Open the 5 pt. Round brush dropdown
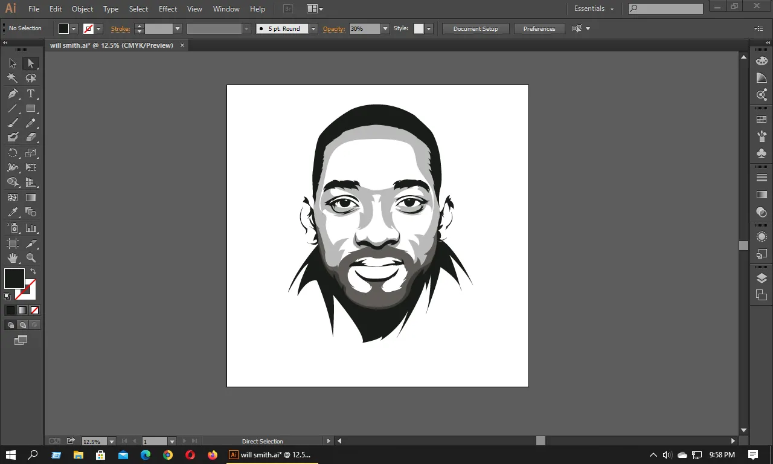Screen dimensions: 773x464 click(x=313, y=28)
